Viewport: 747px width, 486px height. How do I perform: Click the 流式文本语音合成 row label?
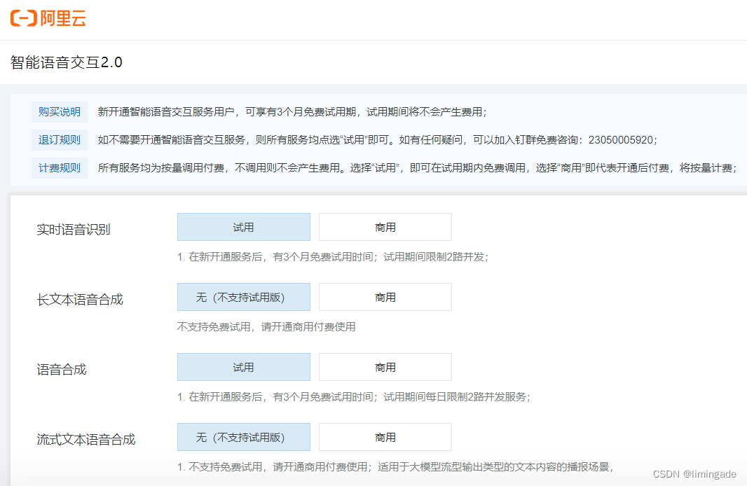coord(85,439)
